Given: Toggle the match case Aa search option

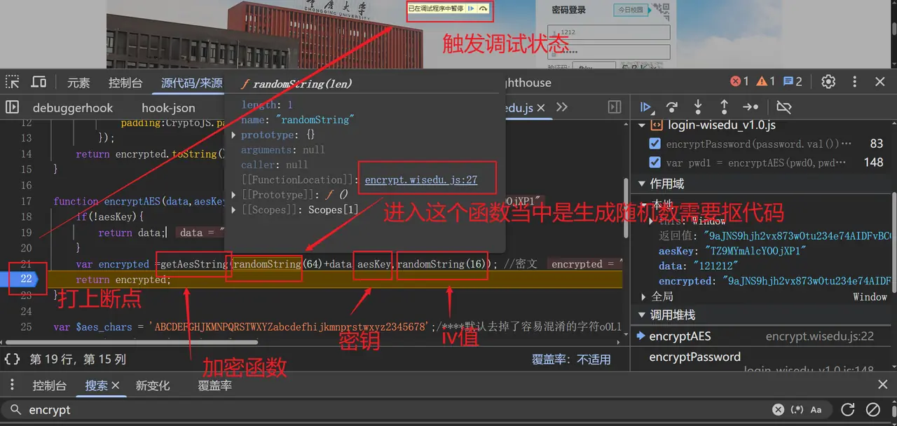Looking at the screenshot, I should point(816,410).
